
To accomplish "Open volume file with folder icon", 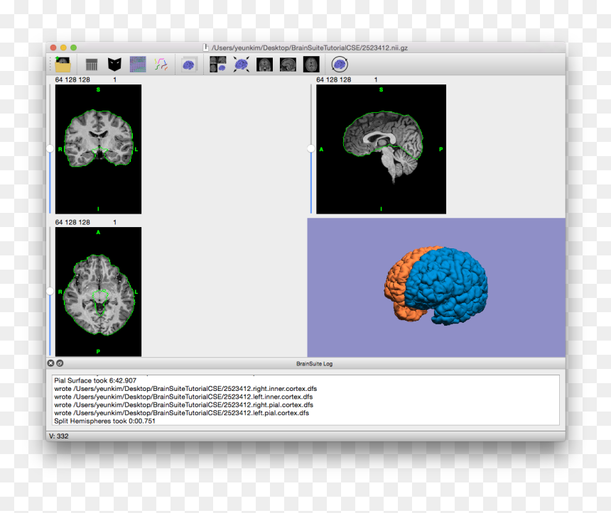I will 63,65.
